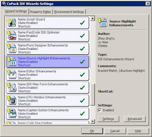Select Name:Form Designer Enhancements row text

point(43,45)
